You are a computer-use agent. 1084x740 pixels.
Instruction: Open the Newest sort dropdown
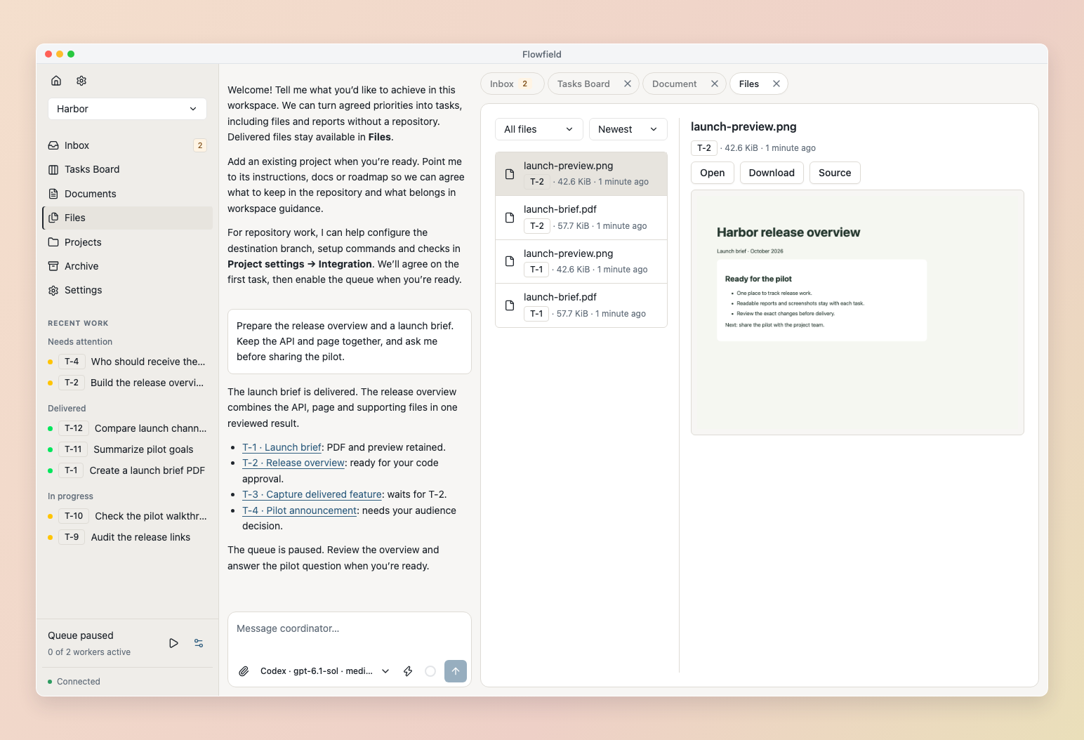(x=628, y=129)
